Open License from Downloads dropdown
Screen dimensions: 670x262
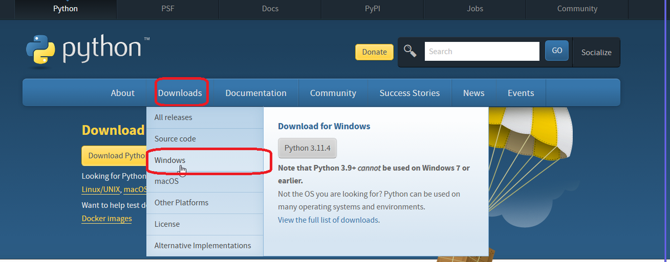pyautogui.click(x=204, y=224)
